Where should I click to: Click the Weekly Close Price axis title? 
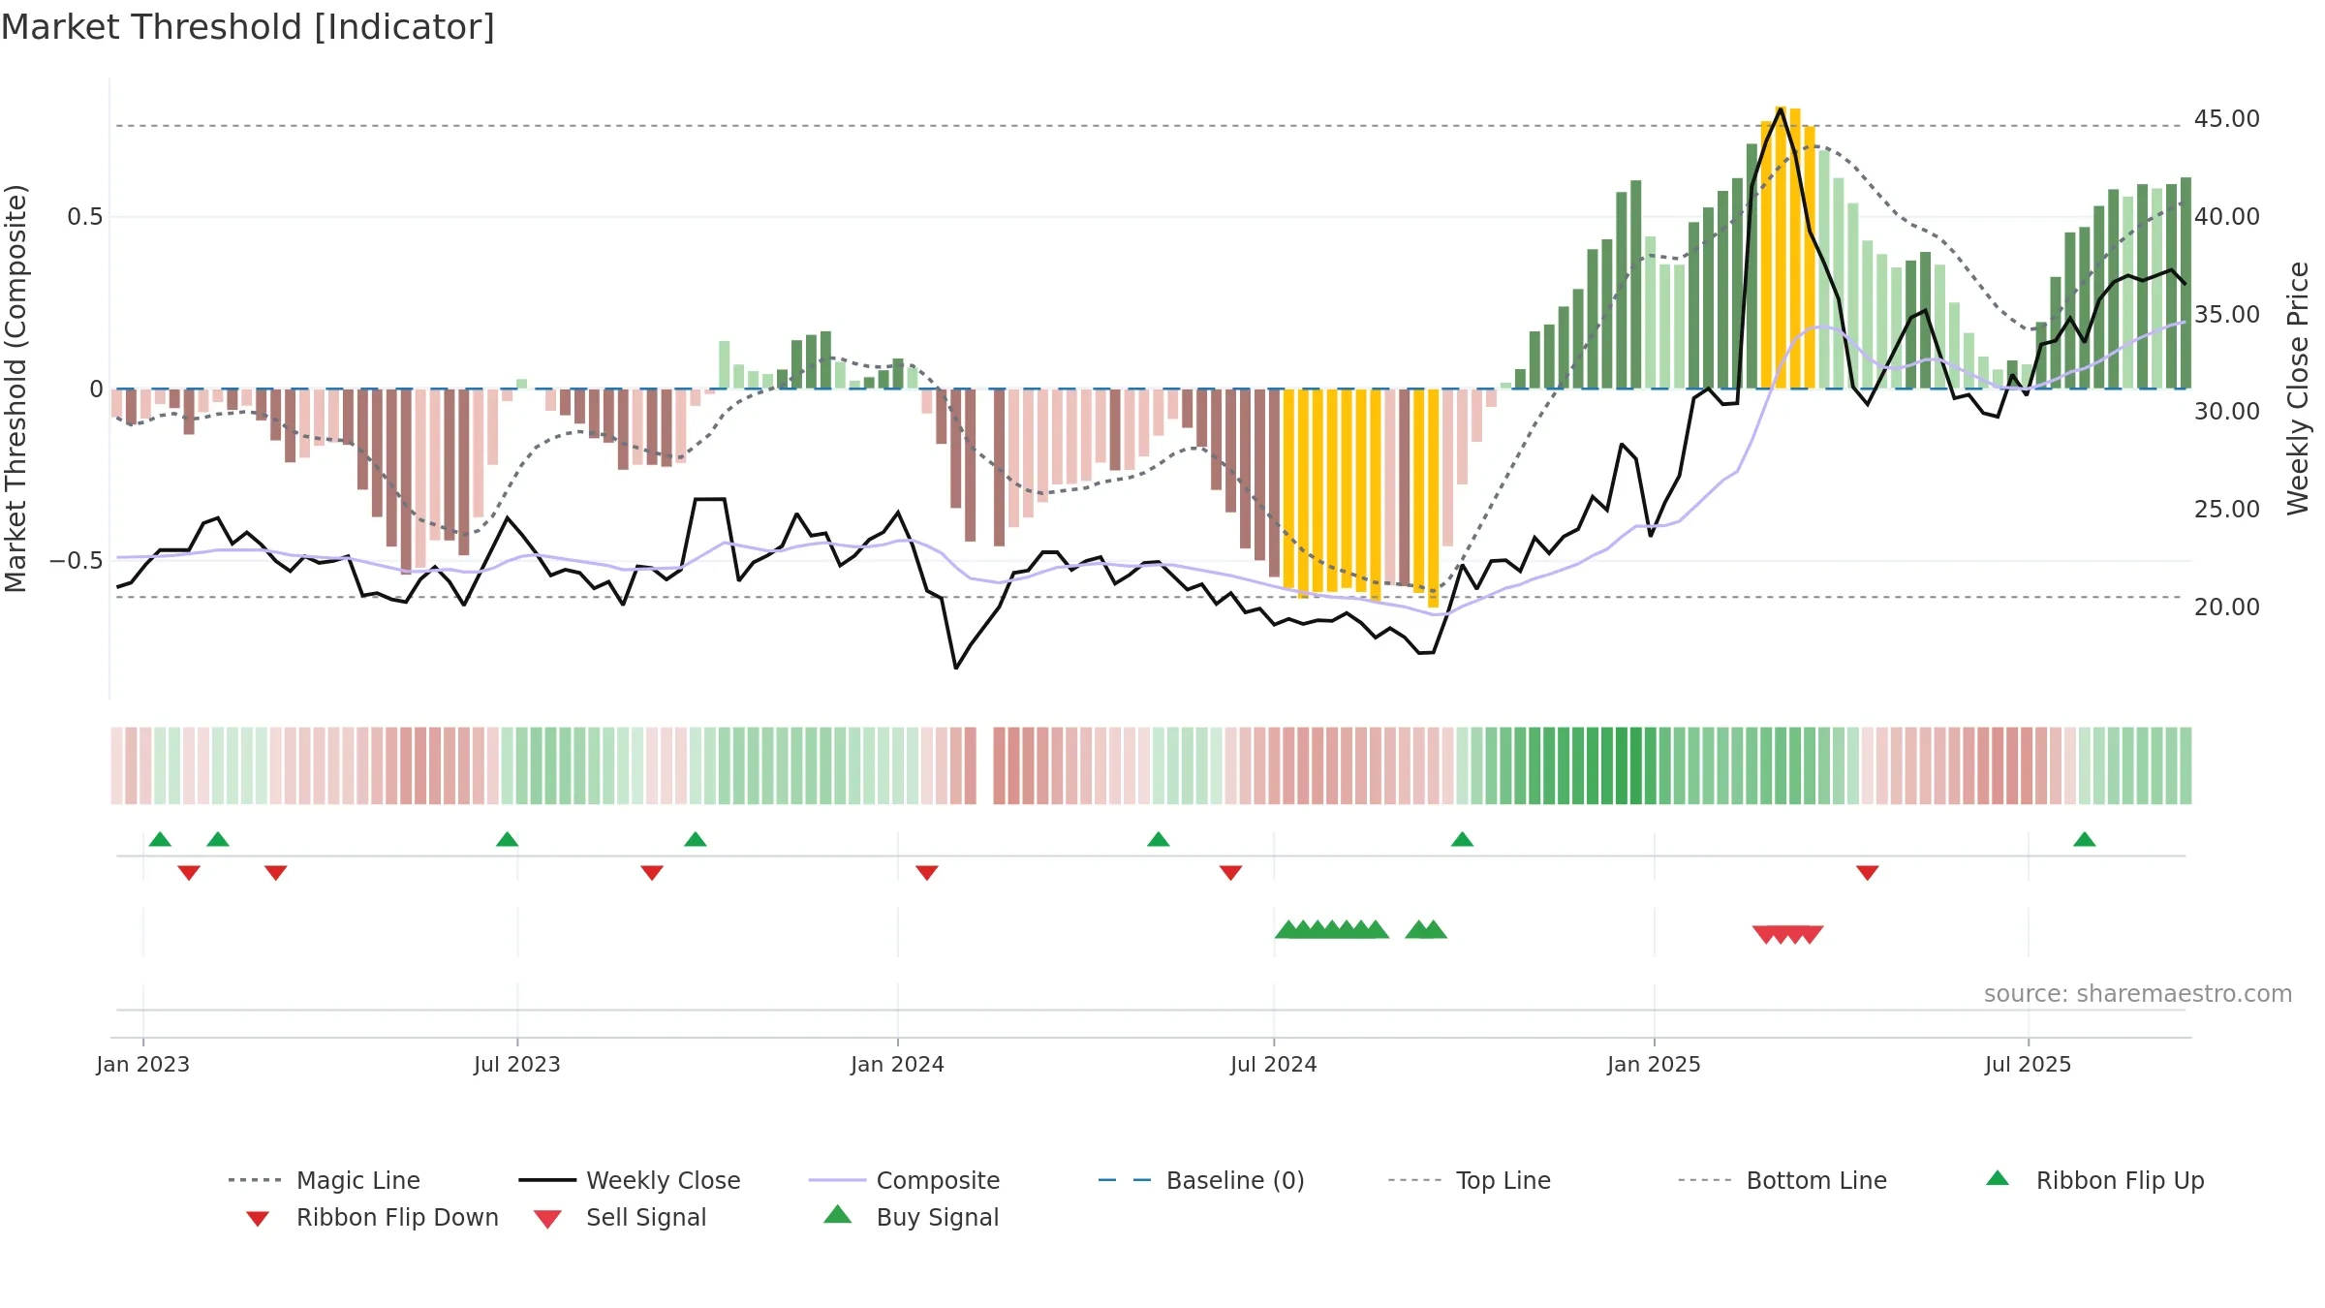coord(2298,388)
